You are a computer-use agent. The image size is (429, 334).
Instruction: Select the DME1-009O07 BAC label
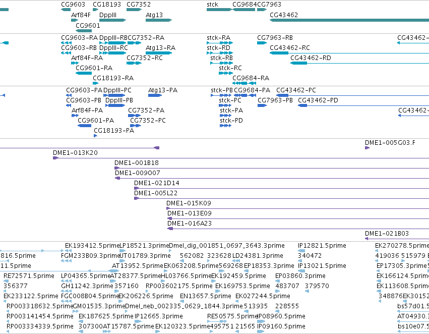pos(137,173)
